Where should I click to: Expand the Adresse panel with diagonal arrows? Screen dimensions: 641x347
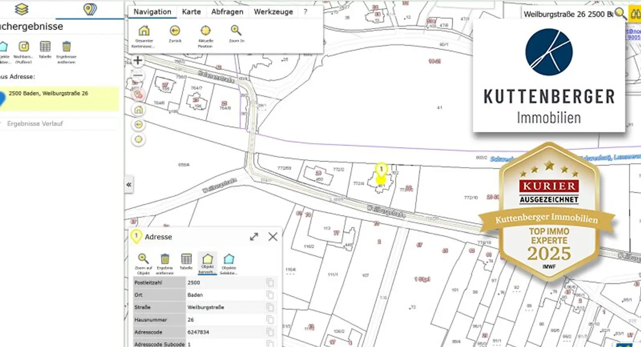coord(254,237)
